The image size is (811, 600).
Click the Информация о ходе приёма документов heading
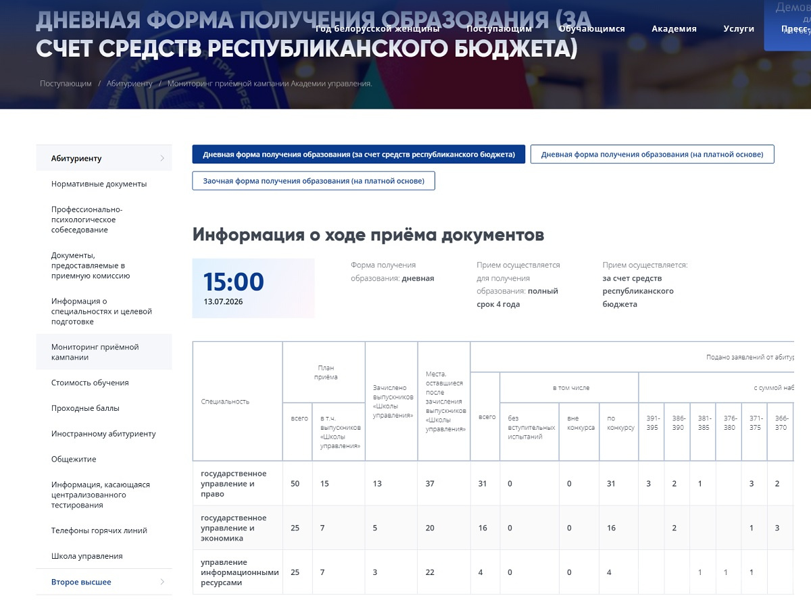coord(368,235)
